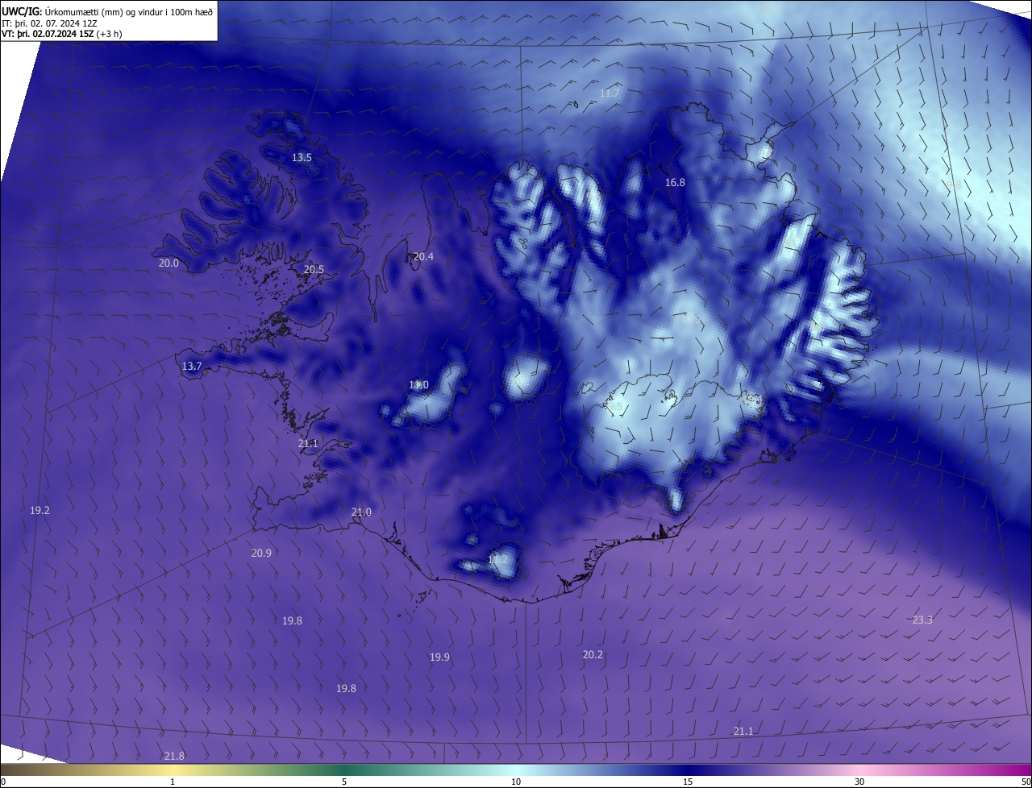Select the 21.0 value label
Viewport: 1032px width, 788px height.
coord(361,512)
